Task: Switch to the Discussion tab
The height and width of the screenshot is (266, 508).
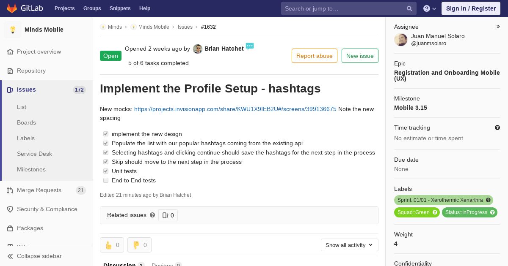Action: click(124, 264)
